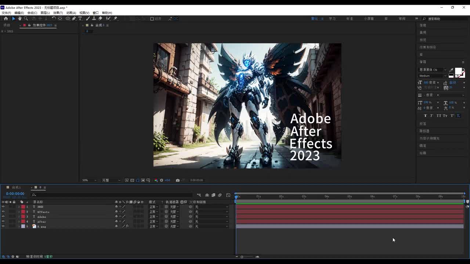The image size is (470, 264).
Task: Select the Pen tool
Action: click(x=74, y=18)
